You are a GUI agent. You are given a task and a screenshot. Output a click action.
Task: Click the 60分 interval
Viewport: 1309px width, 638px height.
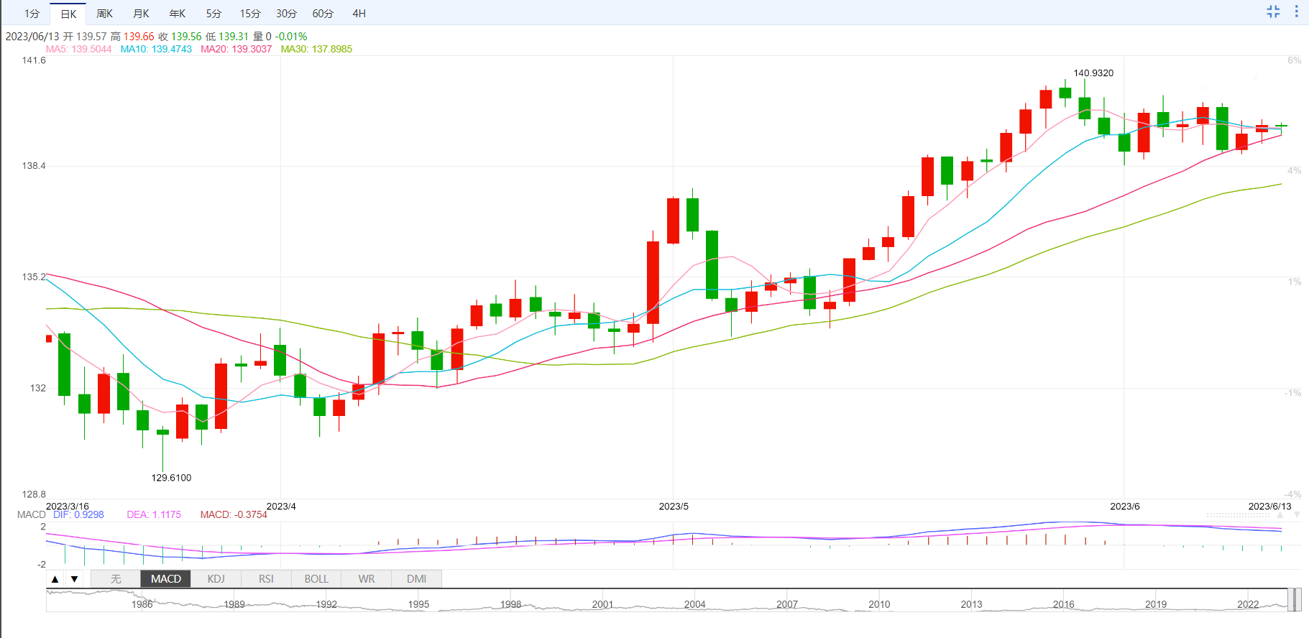pyautogui.click(x=323, y=14)
